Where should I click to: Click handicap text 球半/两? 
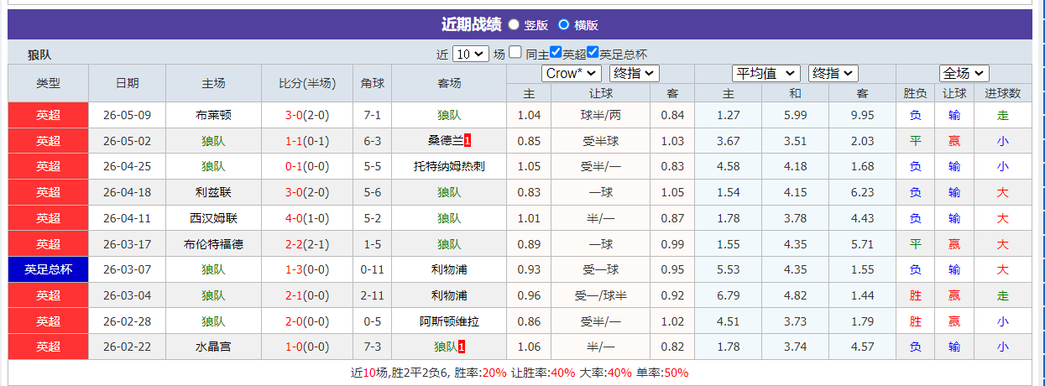(x=601, y=115)
